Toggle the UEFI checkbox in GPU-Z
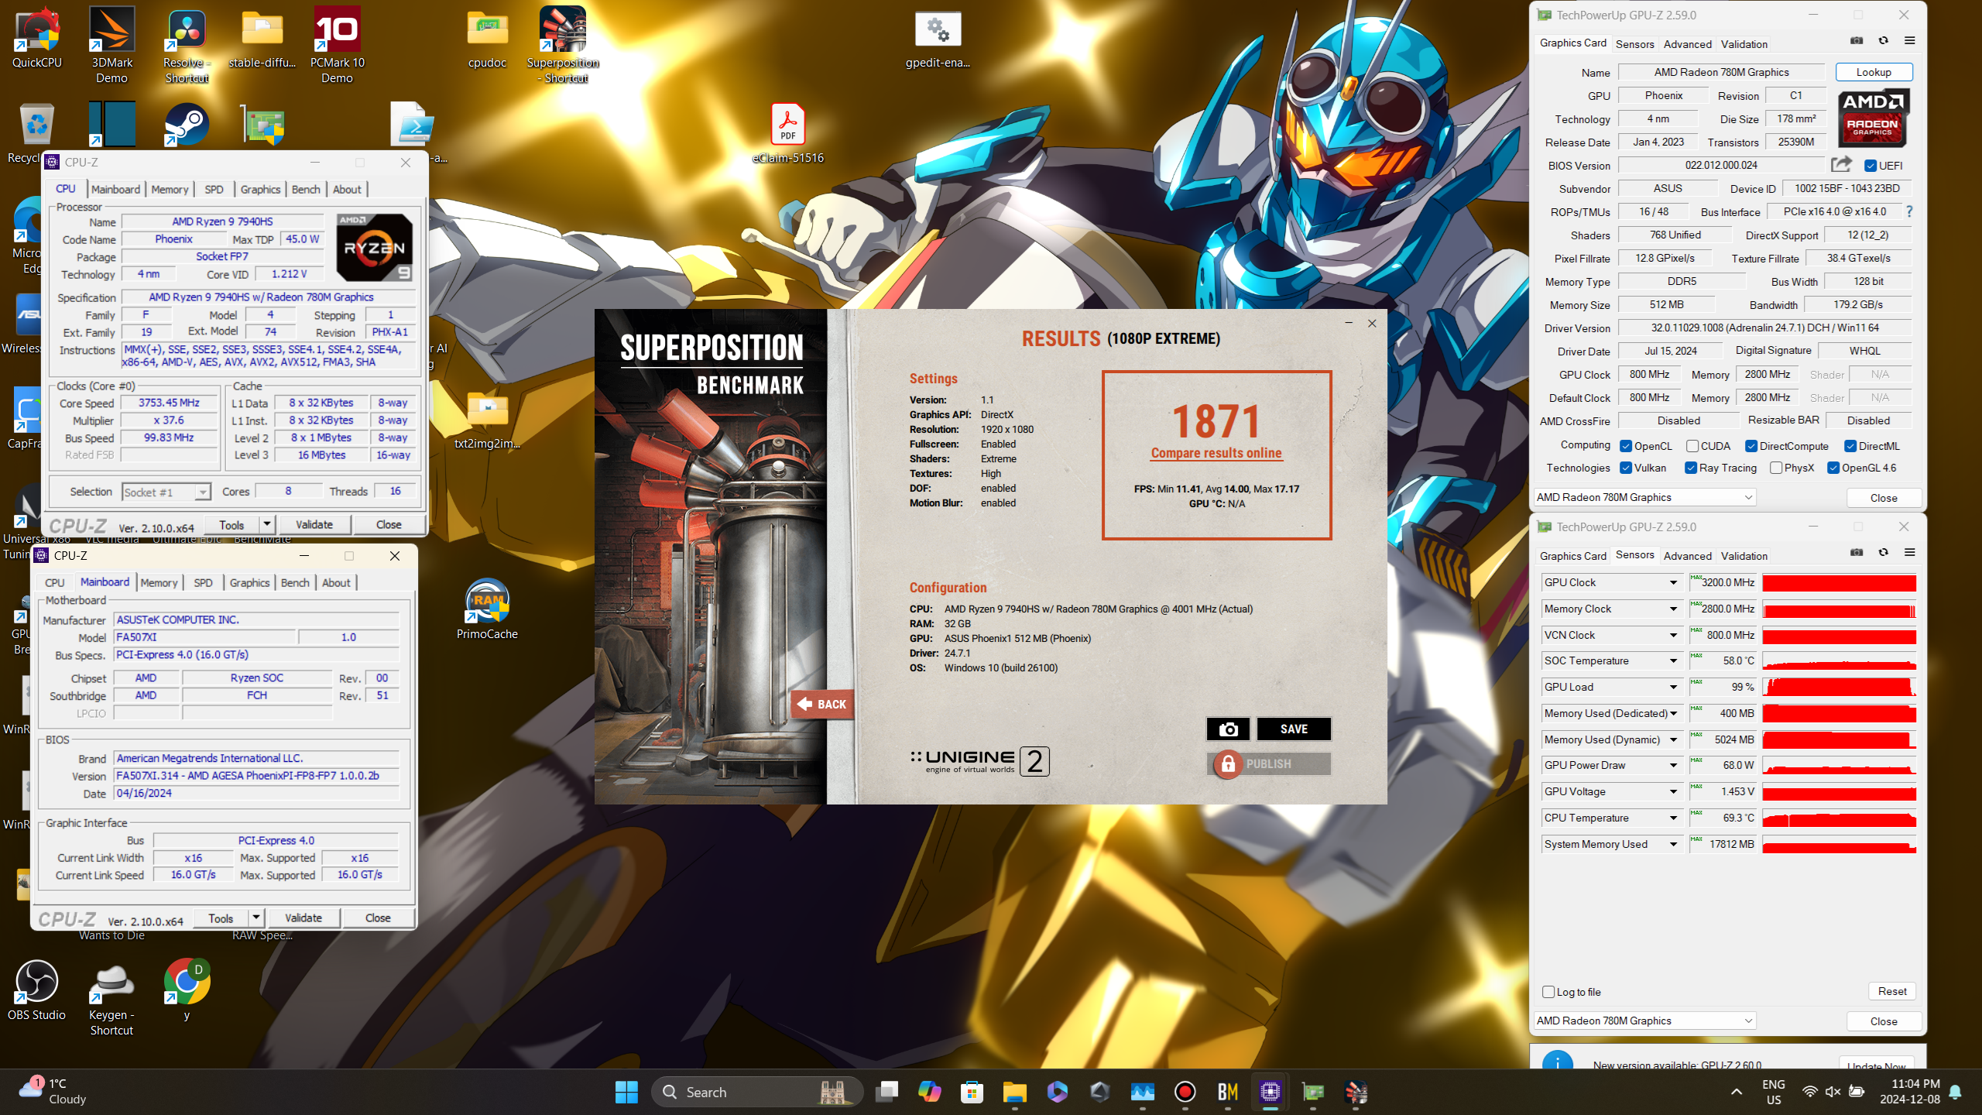The image size is (1982, 1115). click(1871, 166)
